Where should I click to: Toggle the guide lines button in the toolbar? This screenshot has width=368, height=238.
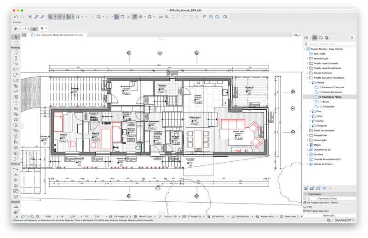click(60, 17)
